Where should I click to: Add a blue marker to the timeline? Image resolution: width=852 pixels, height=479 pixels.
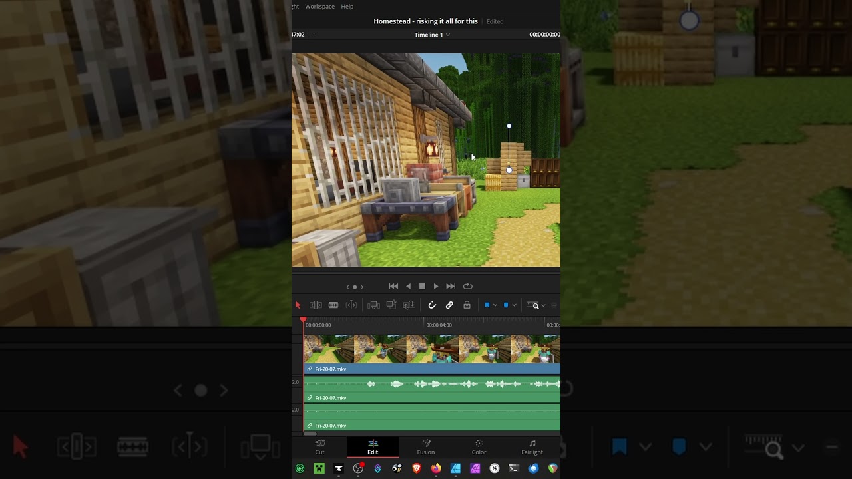506,305
